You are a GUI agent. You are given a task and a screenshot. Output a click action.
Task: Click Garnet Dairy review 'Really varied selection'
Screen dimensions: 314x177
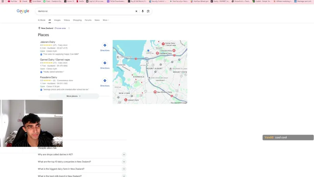(x=53, y=72)
